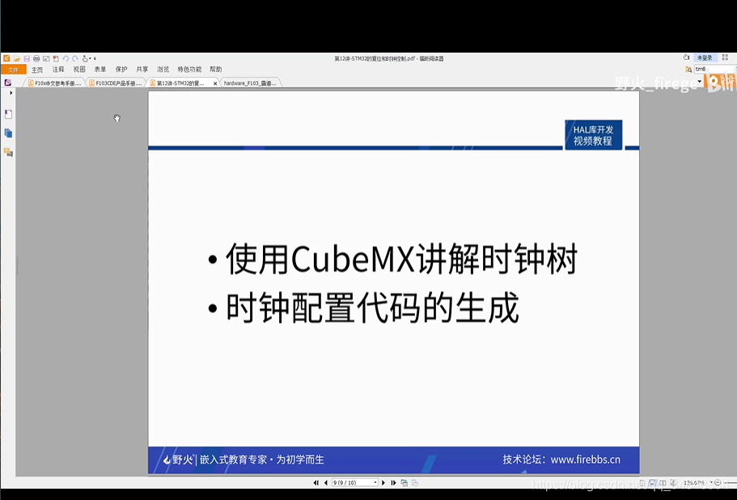The image size is (737, 500).
Task: Click the Foxit Reader app logo icon
Action: [x=6, y=58]
